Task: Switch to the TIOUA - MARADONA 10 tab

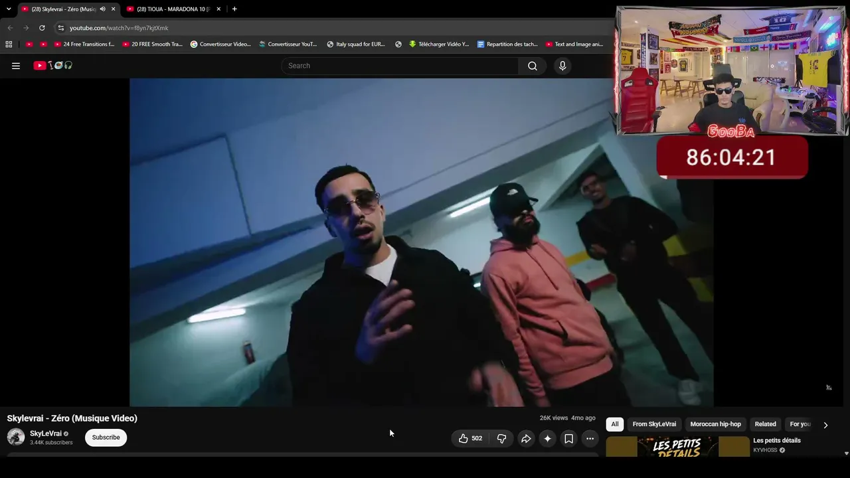Action: [174, 9]
